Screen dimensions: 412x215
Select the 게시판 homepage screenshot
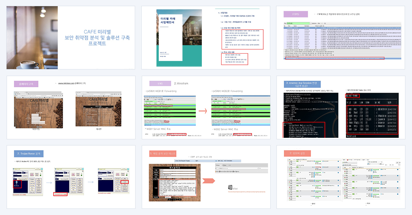pyautogui.click(x=98, y=109)
